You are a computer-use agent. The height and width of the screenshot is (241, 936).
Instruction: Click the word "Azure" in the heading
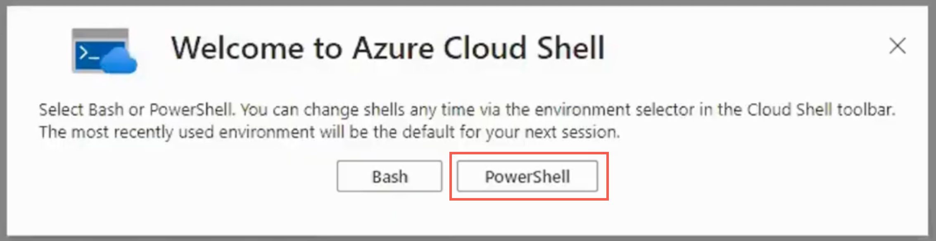(x=393, y=48)
